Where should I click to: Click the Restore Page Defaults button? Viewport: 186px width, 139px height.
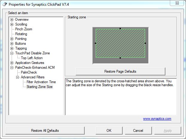click(120, 71)
